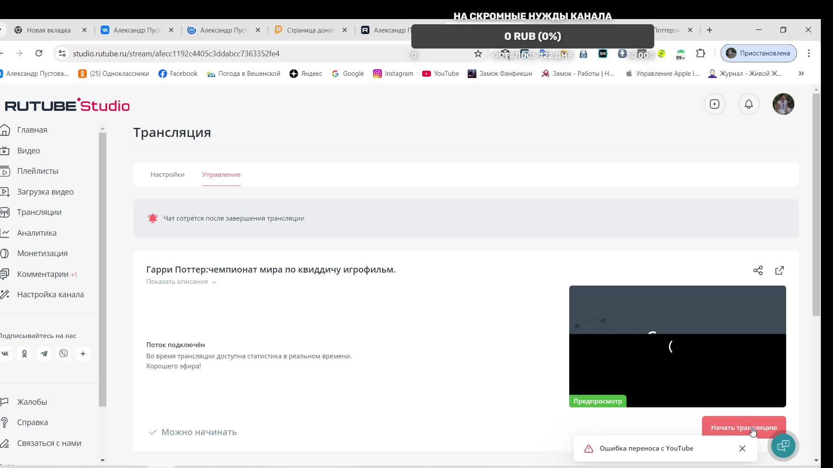The height and width of the screenshot is (468, 833).
Task: Click the Telegram social icon
Action: (44, 354)
